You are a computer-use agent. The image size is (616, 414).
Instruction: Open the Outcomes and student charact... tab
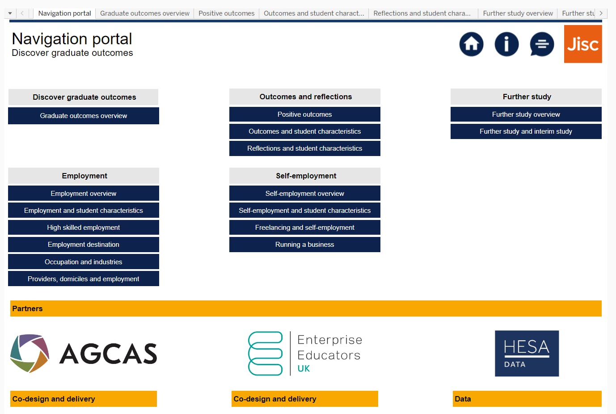coord(314,13)
